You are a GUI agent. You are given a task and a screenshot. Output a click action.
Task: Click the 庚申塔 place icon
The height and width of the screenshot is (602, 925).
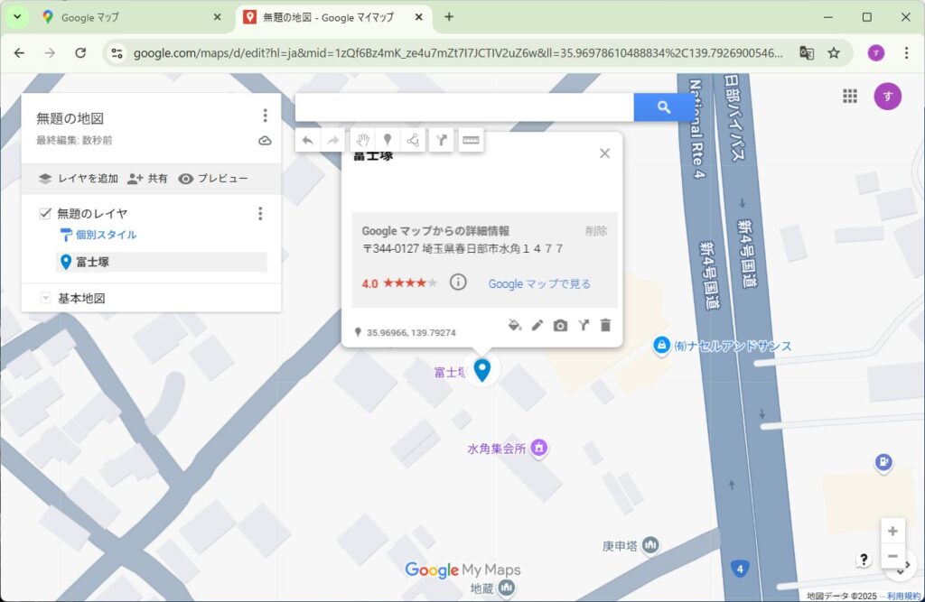pyautogui.click(x=650, y=545)
